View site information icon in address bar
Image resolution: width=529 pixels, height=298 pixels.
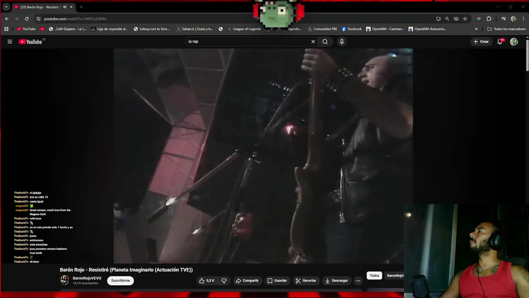[x=38, y=19]
